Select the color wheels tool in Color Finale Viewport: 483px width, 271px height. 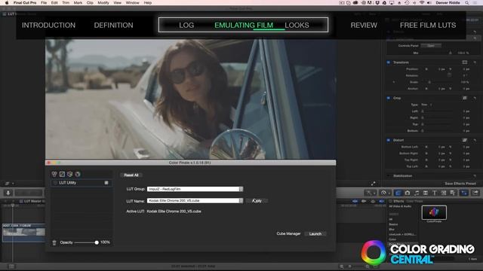tap(54, 174)
